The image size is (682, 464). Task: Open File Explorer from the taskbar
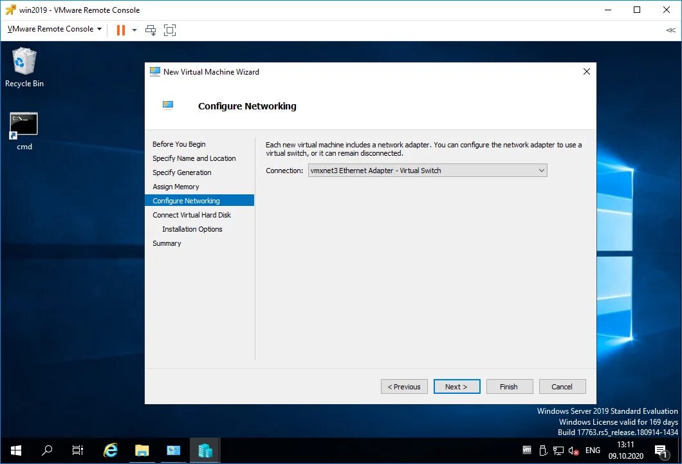[x=142, y=450]
